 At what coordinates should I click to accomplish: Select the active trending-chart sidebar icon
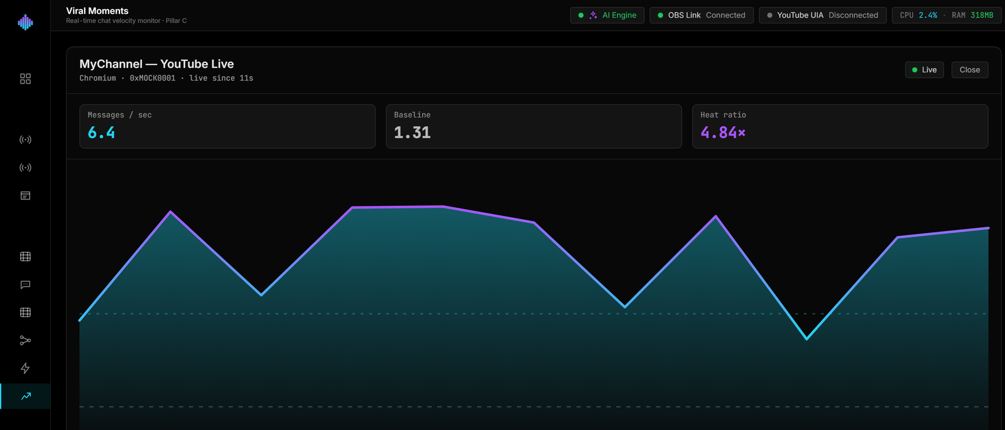pyautogui.click(x=26, y=396)
